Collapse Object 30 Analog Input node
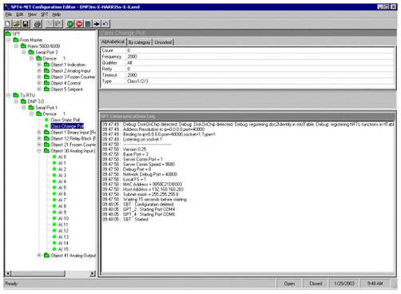401x294 pixels. coord(39,151)
